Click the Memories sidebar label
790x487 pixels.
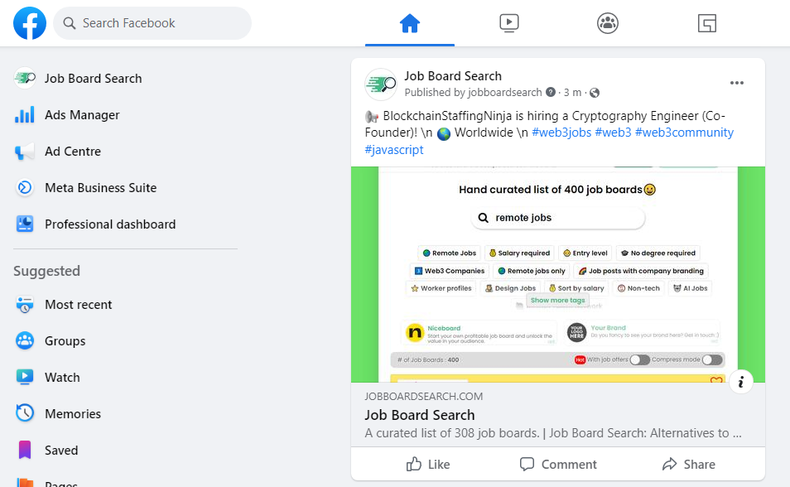[73, 414]
